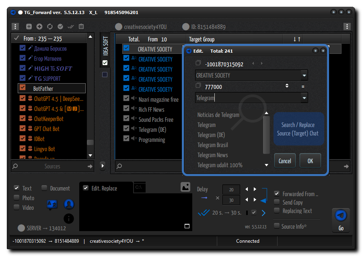Click the up/down sort arrows in Target Group header
Screen dimensions: 362x256
(x=297, y=39)
